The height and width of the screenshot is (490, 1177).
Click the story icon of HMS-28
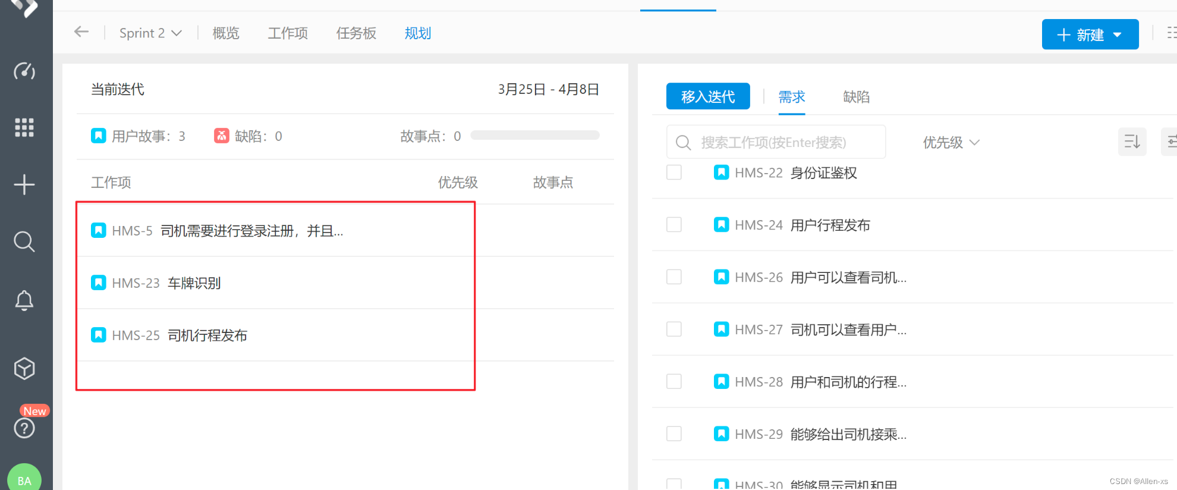(x=722, y=382)
